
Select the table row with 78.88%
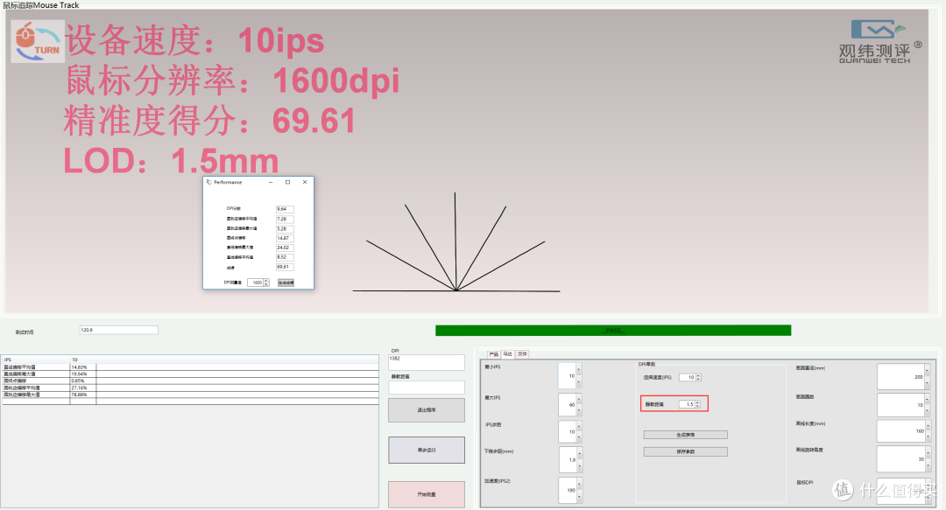[x=190, y=395]
